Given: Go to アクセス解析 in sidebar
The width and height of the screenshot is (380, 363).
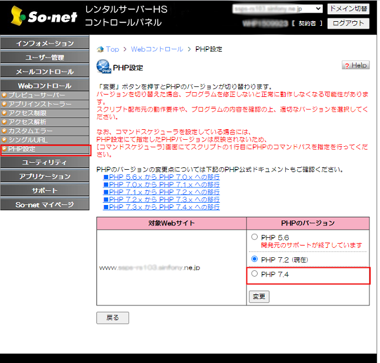Looking at the screenshot, I should [27, 122].
